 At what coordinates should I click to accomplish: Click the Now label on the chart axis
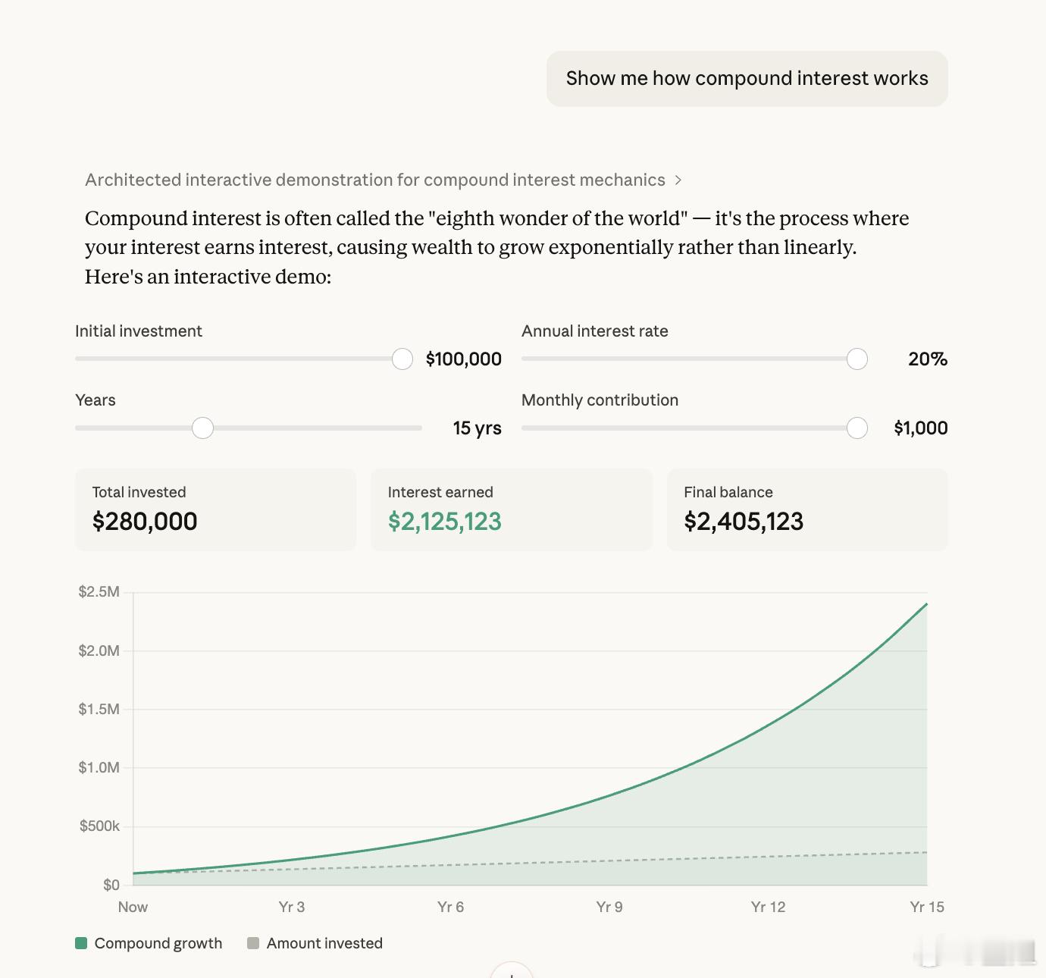[133, 907]
